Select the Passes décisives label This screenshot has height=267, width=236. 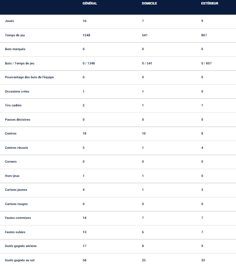point(18,119)
